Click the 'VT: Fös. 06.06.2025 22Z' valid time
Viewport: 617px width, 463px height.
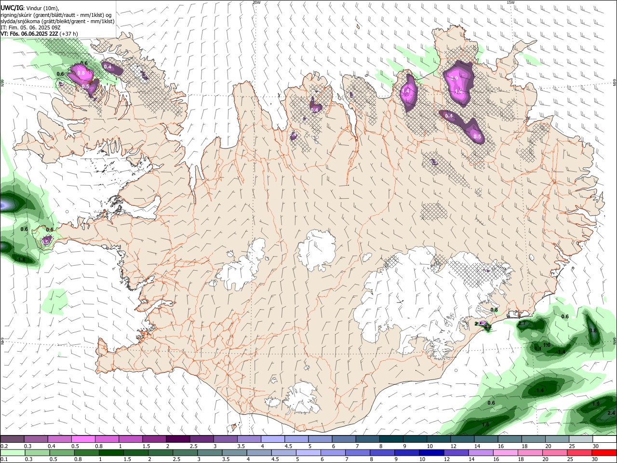[x=29, y=34]
